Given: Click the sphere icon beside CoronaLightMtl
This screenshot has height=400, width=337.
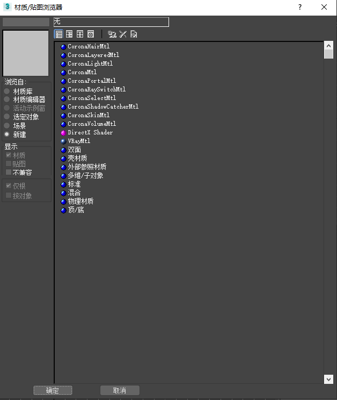Looking at the screenshot, I should coord(64,64).
